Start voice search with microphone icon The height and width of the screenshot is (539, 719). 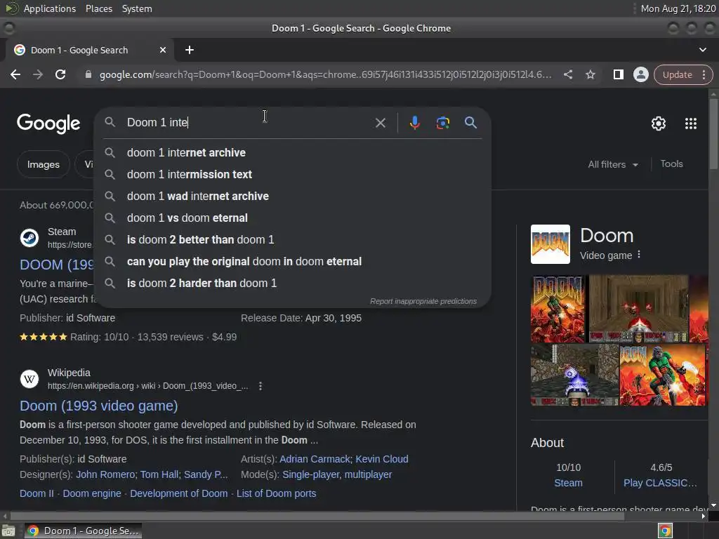pos(414,123)
